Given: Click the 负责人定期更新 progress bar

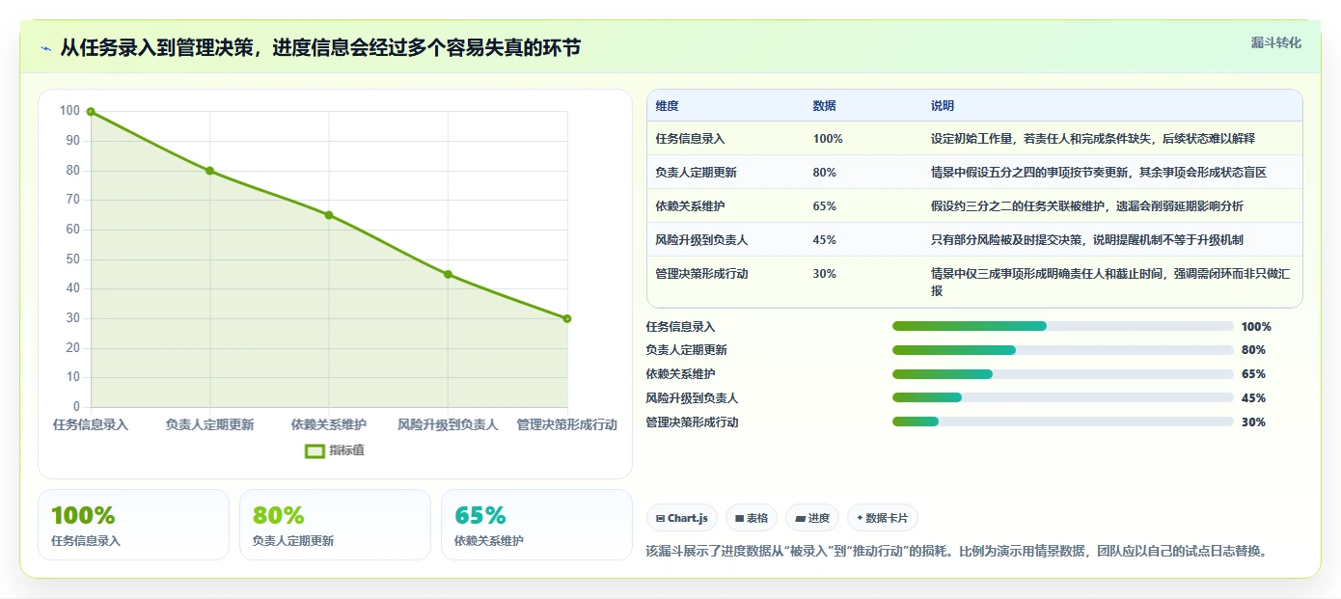Looking at the screenshot, I should 1062,350.
